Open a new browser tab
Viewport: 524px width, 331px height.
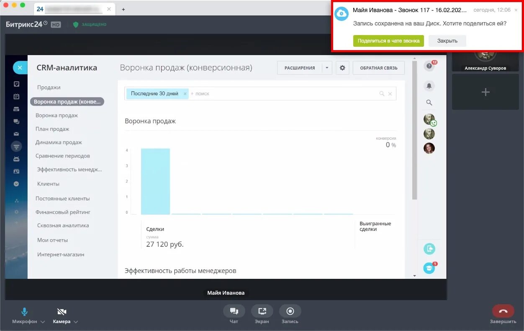(123, 9)
